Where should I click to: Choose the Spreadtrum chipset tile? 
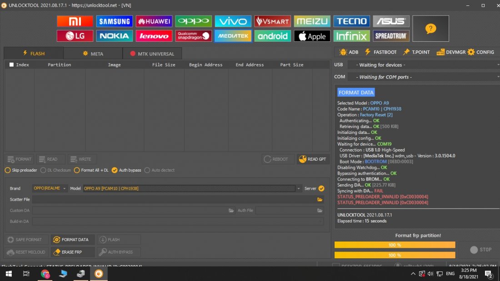391,36
